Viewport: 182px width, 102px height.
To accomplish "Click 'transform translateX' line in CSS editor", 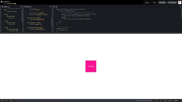I will [x=37, y=29].
